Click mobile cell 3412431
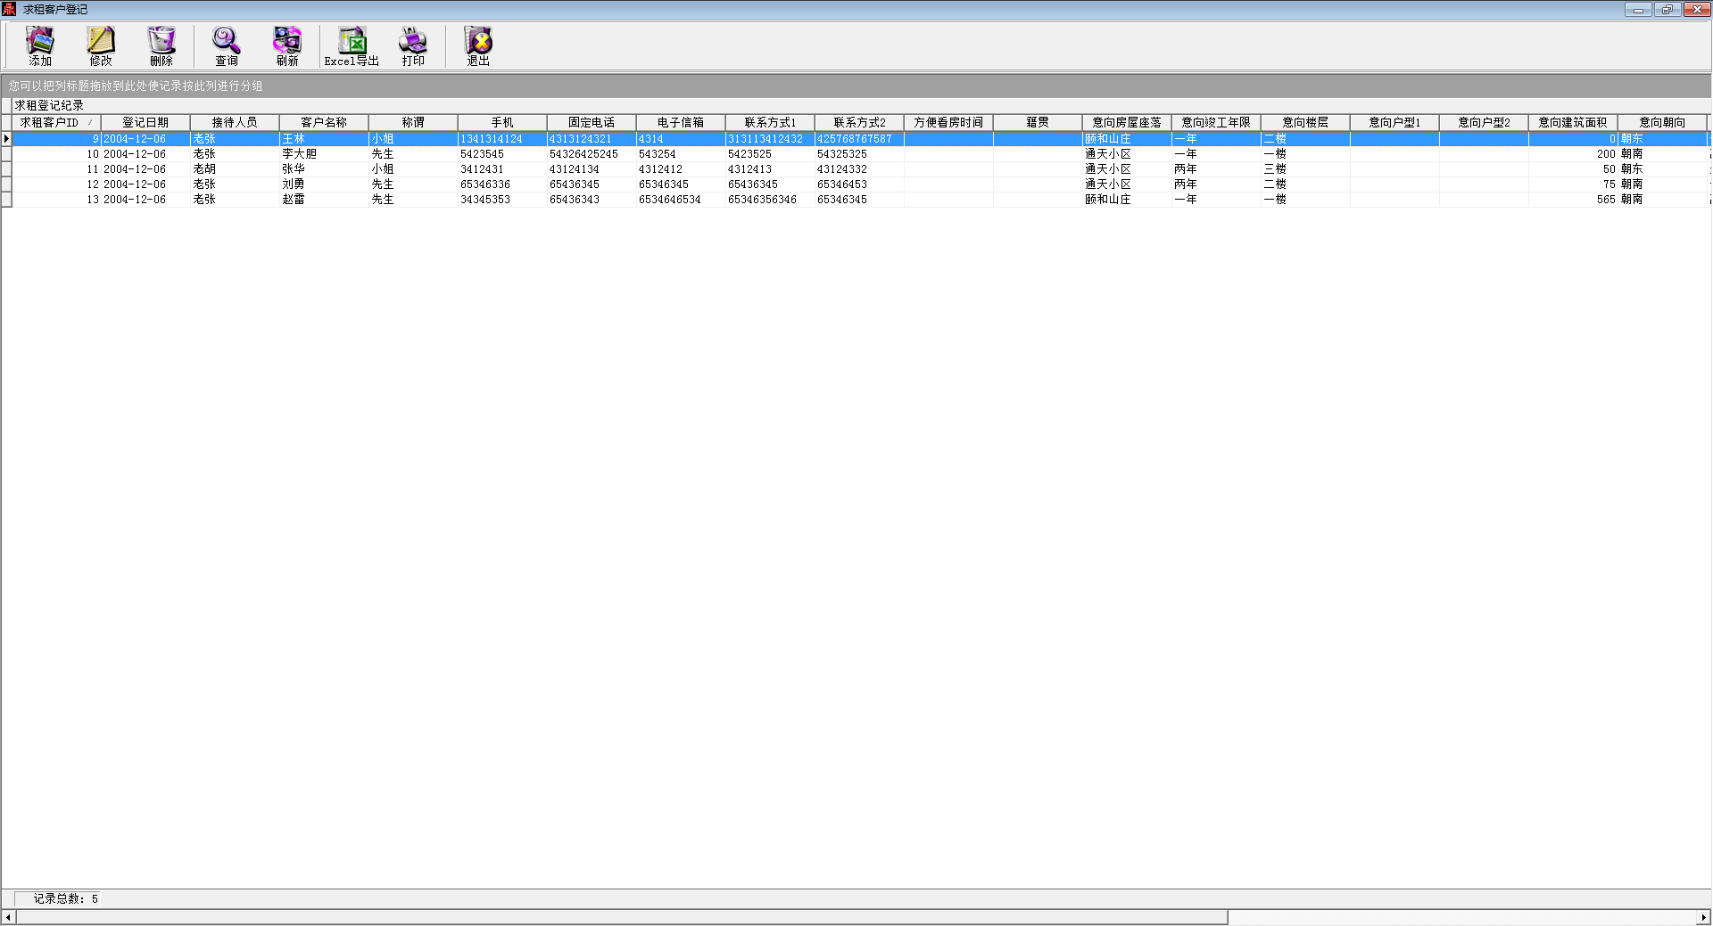The image size is (1713, 926). [502, 169]
